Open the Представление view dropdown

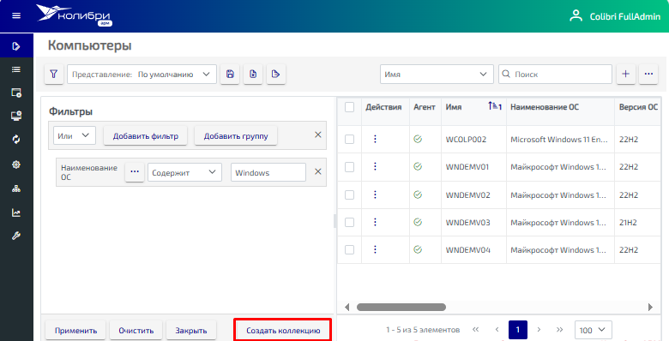click(142, 75)
